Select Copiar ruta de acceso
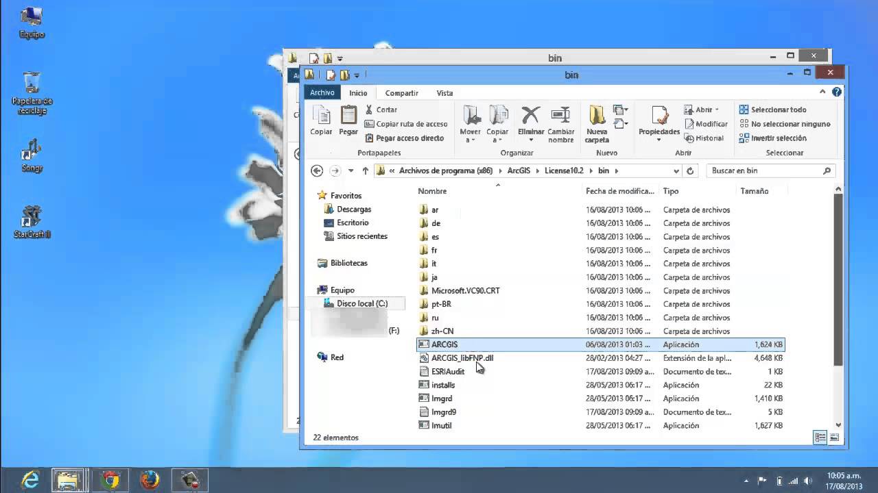Viewport: 878px width, 493px height. (x=405, y=124)
